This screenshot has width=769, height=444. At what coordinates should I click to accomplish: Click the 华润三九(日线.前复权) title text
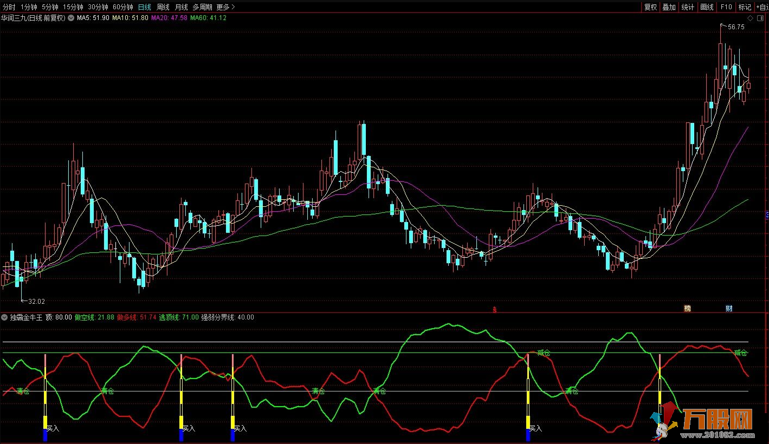33,18
